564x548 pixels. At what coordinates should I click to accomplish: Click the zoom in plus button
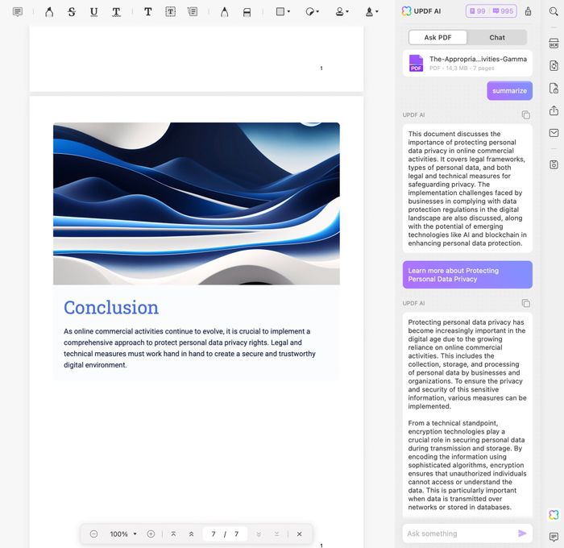(151, 534)
